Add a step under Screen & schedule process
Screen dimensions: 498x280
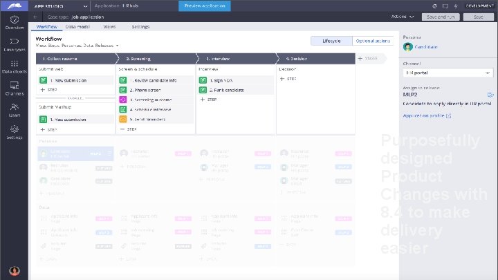129,129
